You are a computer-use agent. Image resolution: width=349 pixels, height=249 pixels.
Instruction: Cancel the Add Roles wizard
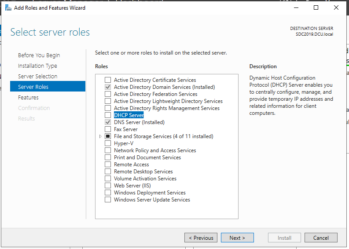pos(321,238)
